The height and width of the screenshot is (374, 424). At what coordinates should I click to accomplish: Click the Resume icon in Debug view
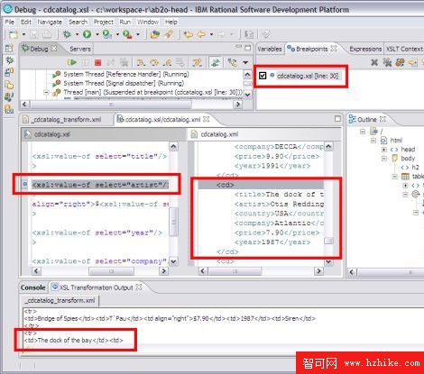tap(71, 62)
